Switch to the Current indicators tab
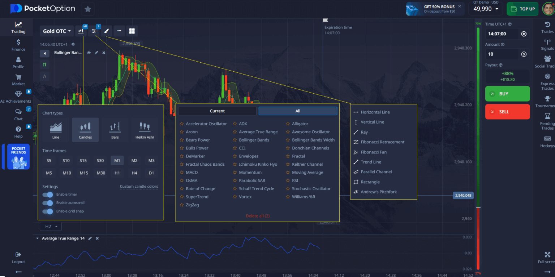This screenshot has height=277, width=555. (x=216, y=111)
